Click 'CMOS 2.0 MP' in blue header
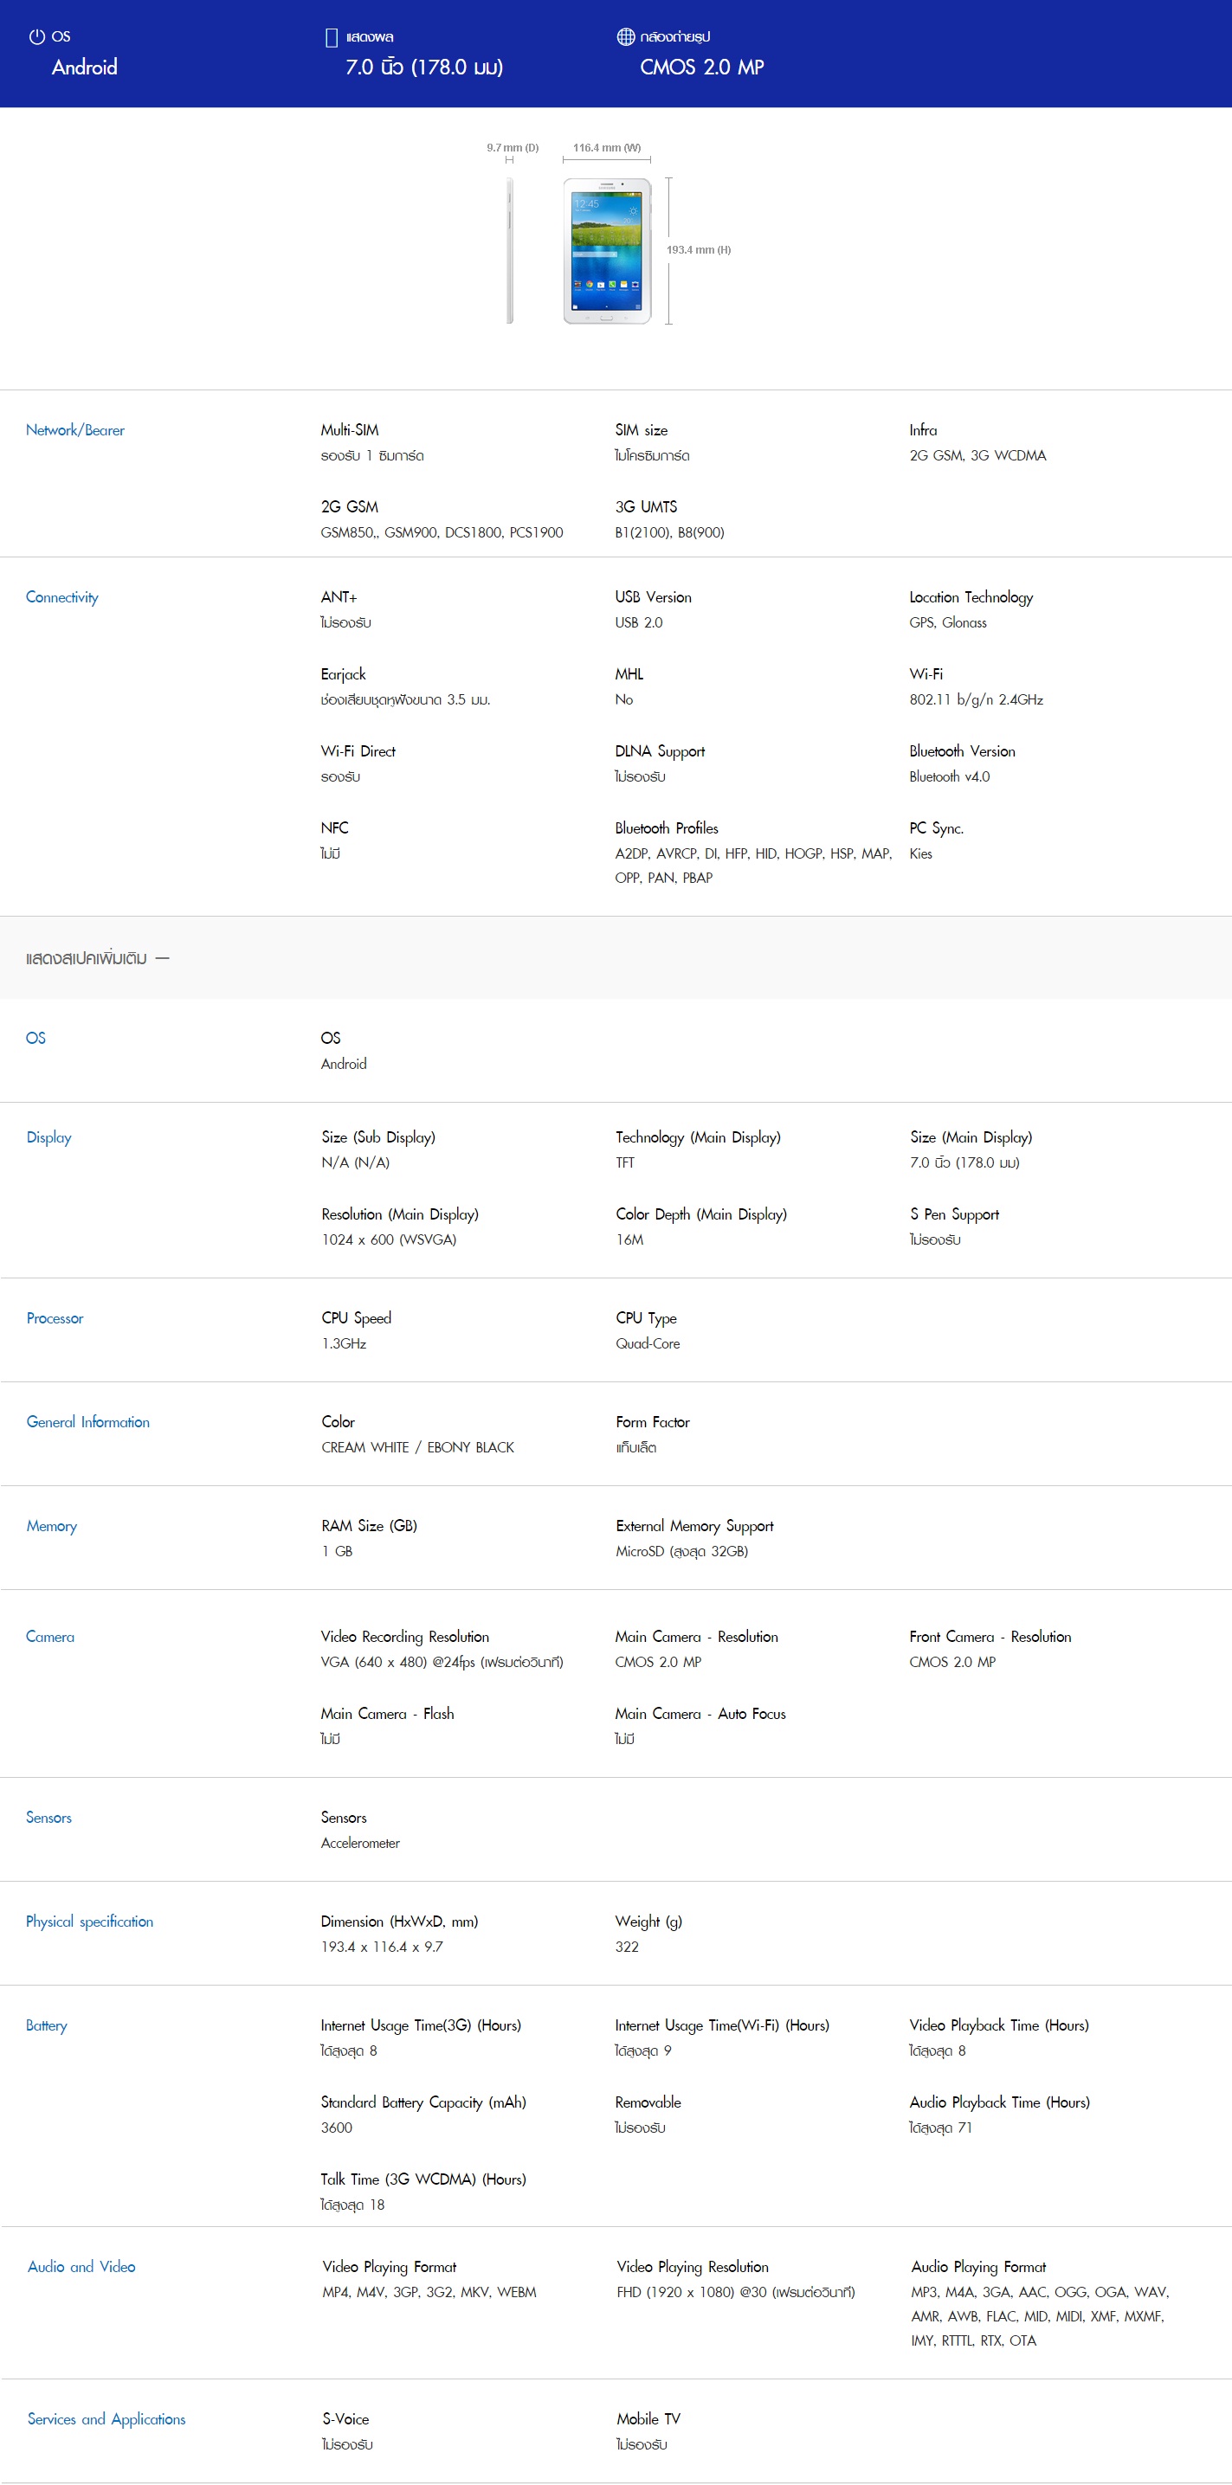The image size is (1232, 2485). [x=702, y=67]
